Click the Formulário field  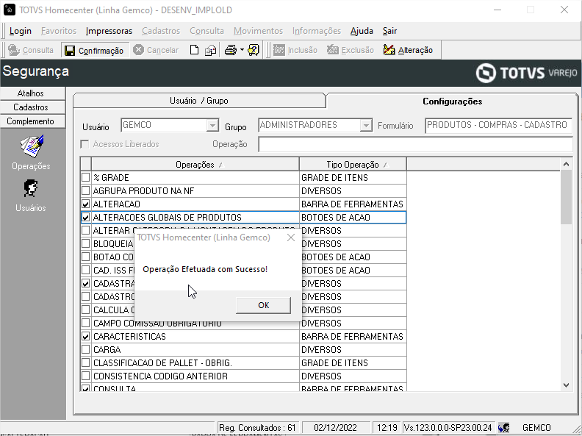point(498,126)
